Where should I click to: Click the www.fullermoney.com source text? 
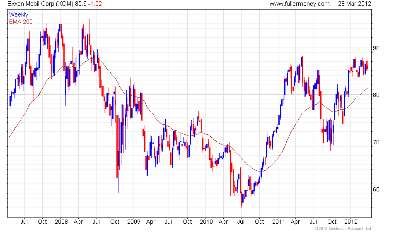pyautogui.click(x=300, y=4)
